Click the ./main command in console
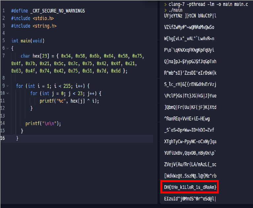Image resolution: width=253 pixels, height=208 pixels. click(x=175, y=10)
